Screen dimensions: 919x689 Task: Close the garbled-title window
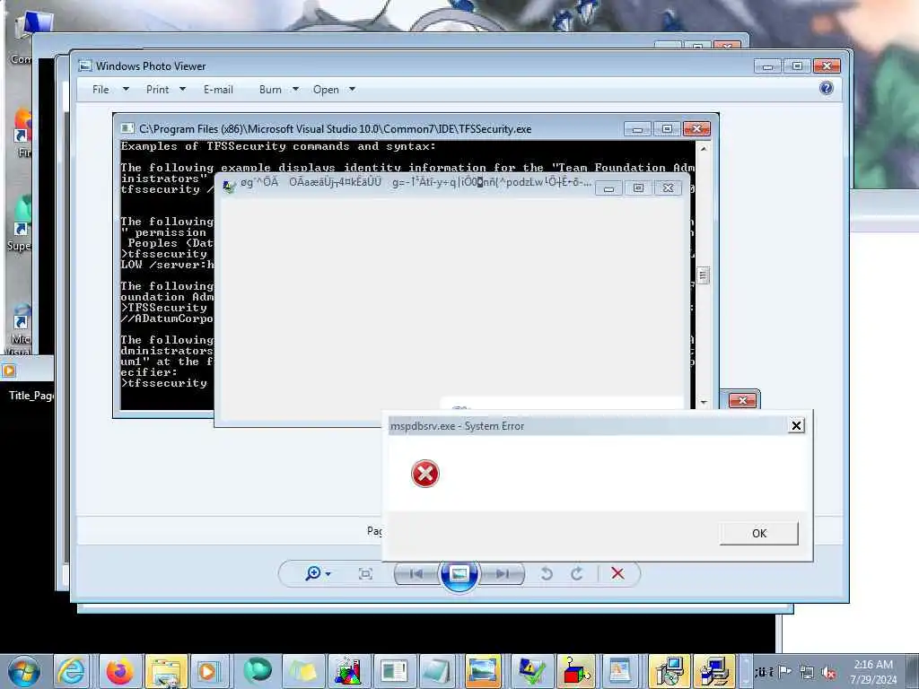pyautogui.click(x=668, y=188)
